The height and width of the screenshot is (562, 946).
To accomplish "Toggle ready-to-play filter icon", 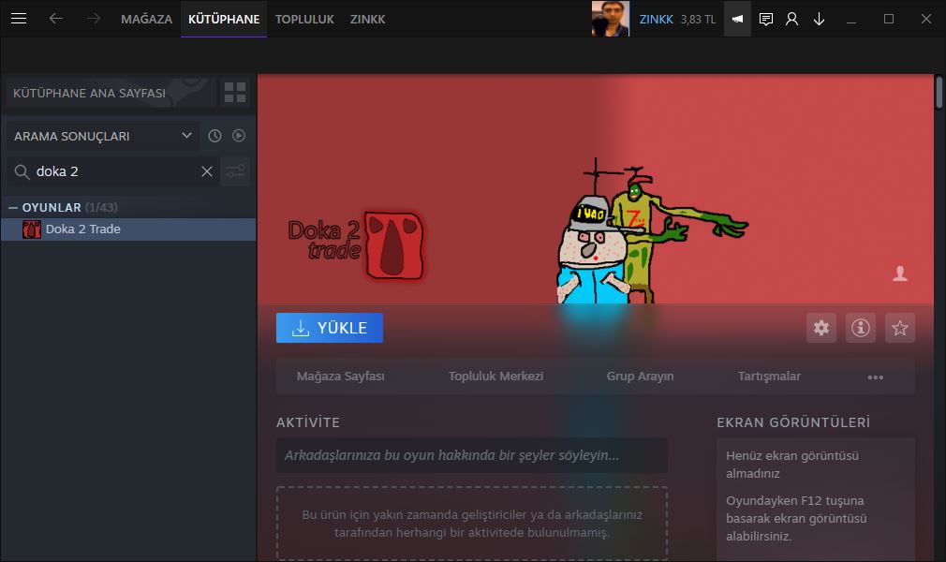I will 239,136.
